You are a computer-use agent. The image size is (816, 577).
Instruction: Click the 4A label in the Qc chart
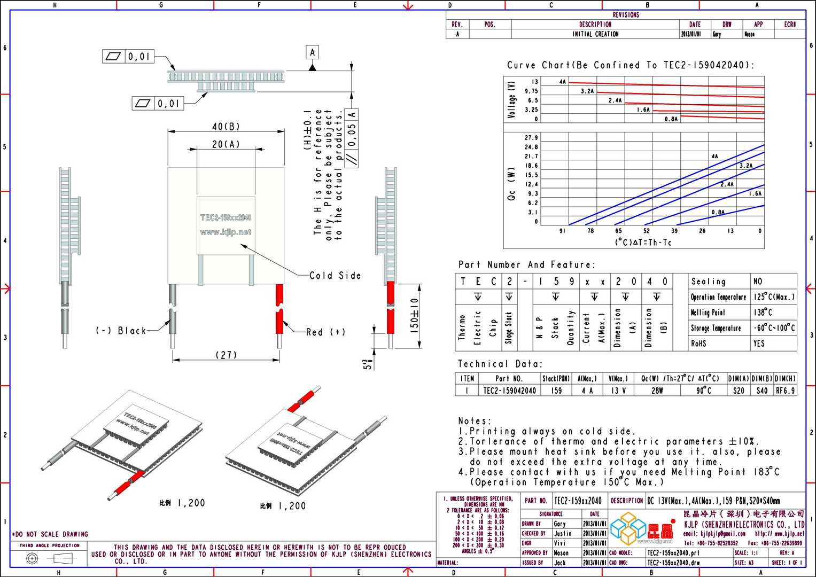pyautogui.click(x=714, y=157)
